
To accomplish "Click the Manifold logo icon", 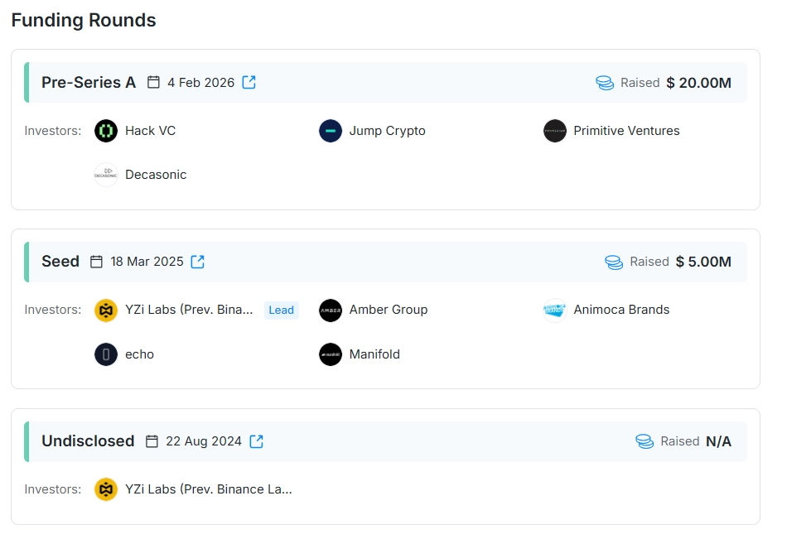I will point(331,354).
